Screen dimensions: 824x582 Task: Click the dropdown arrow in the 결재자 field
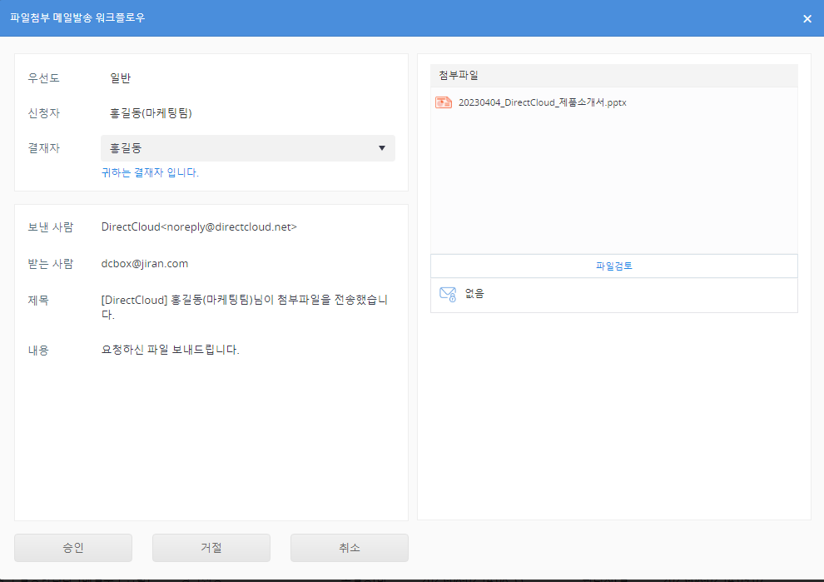pyautogui.click(x=382, y=148)
